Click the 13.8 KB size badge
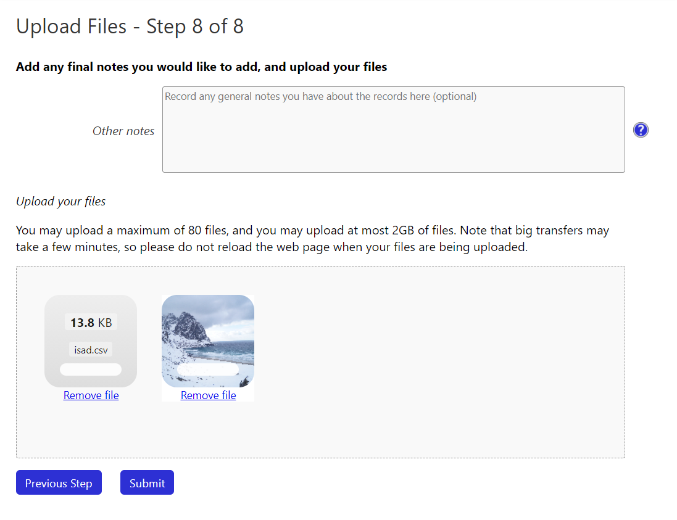The height and width of the screenshot is (520, 677). click(91, 323)
